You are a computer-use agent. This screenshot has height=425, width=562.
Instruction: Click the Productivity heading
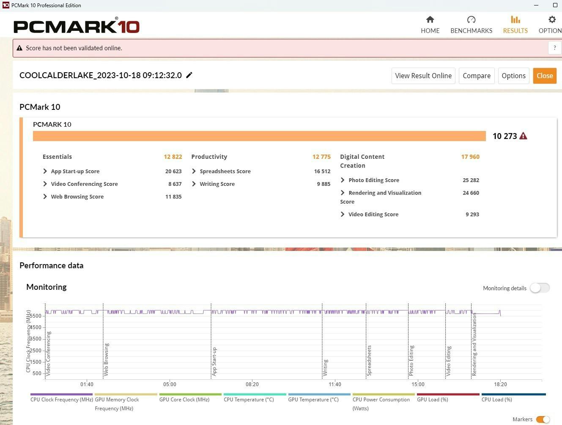(x=209, y=157)
